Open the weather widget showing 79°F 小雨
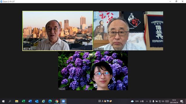Screen dimensions: 186x104 [x=137, y=101]
